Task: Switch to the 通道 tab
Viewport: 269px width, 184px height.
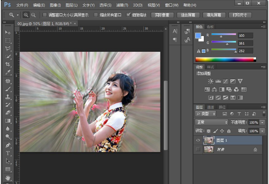Action: [211, 107]
